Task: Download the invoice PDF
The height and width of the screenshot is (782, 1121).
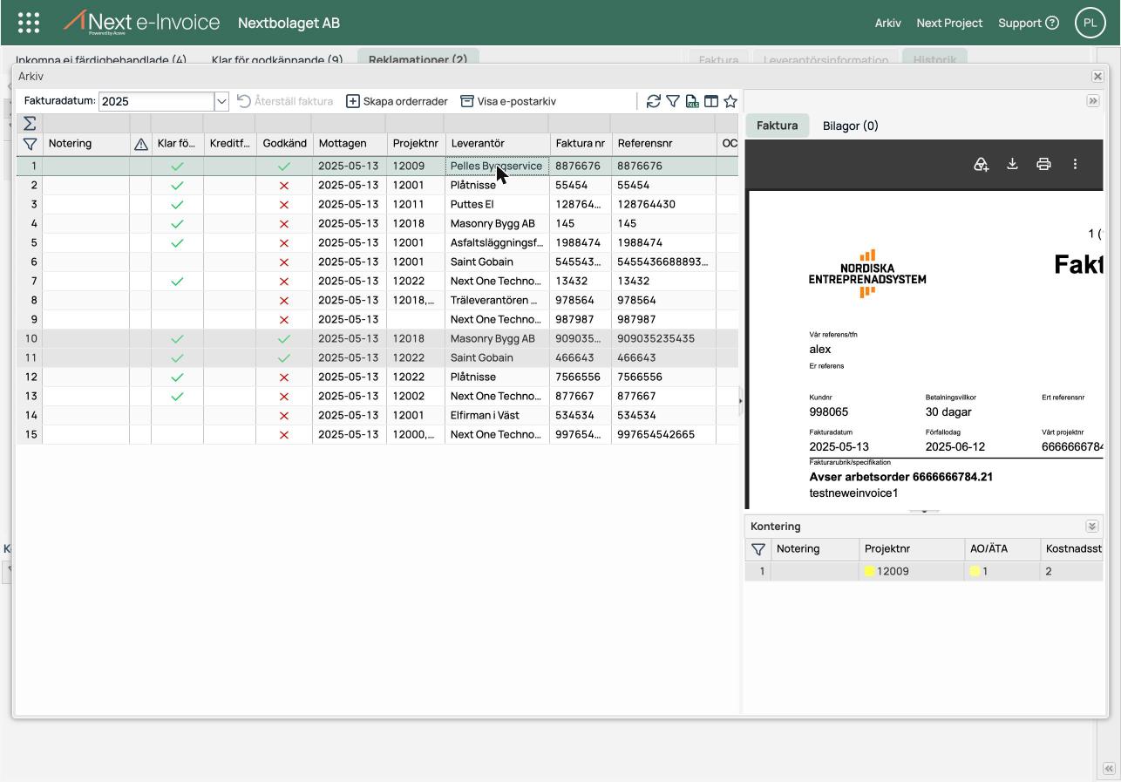Action: 1012,164
